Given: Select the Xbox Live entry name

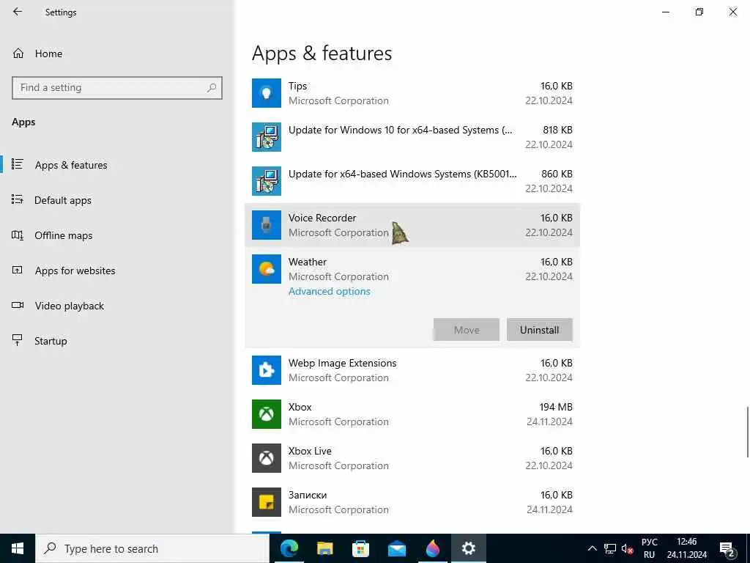Looking at the screenshot, I should click(310, 451).
